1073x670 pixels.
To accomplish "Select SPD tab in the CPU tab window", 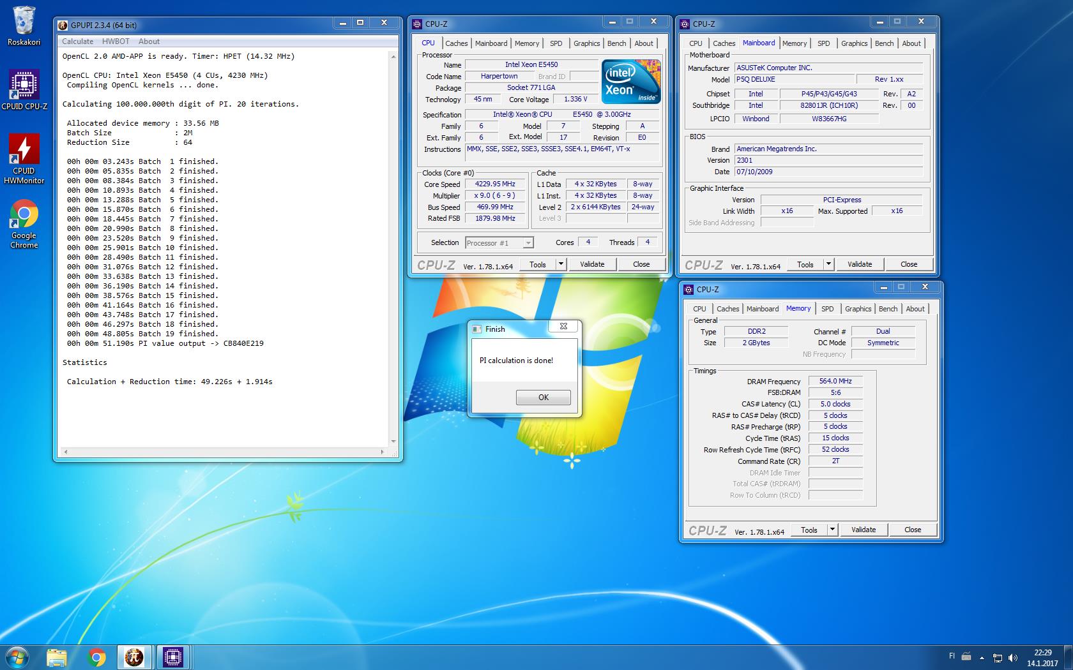I will pos(556,43).
